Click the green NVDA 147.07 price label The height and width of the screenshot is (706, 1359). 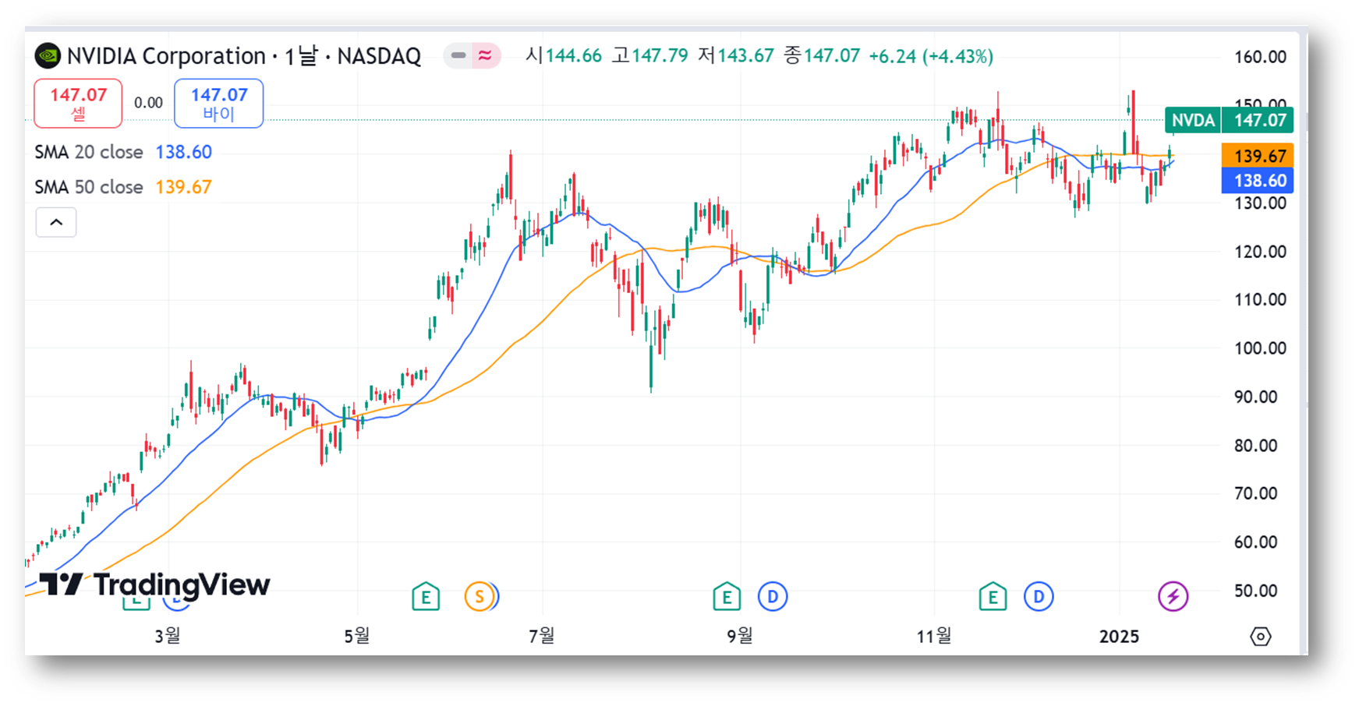tap(1229, 120)
